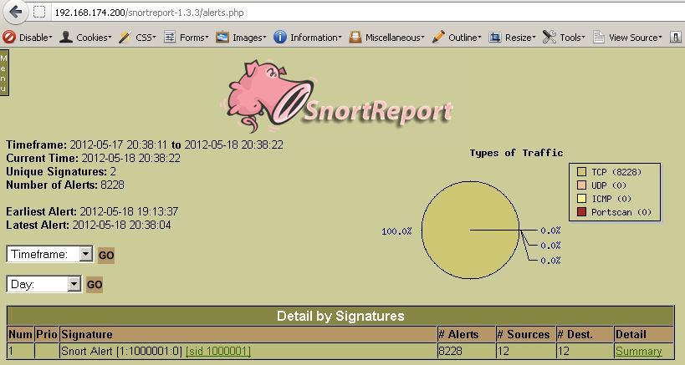Image resolution: width=685 pixels, height=365 pixels.
Task: Click the Detail by Signatures header
Action: (x=340, y=316)
